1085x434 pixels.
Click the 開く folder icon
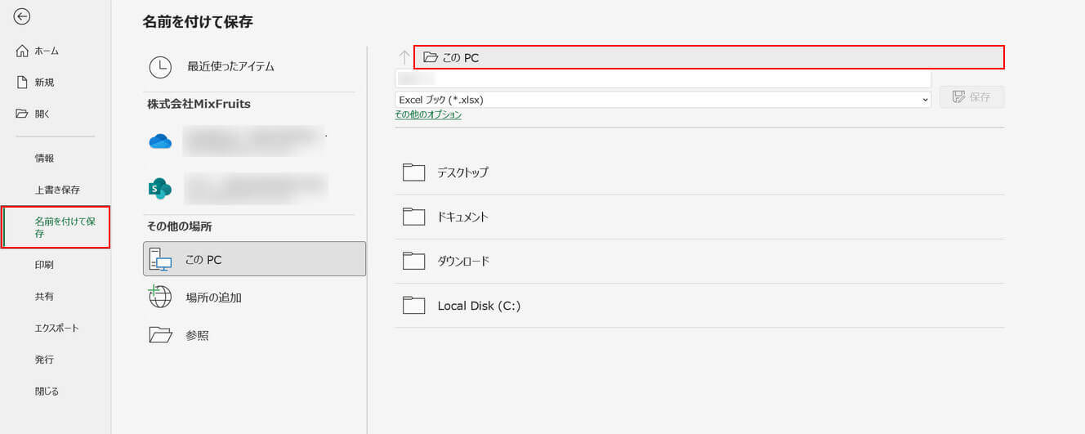tap(23, 114)
